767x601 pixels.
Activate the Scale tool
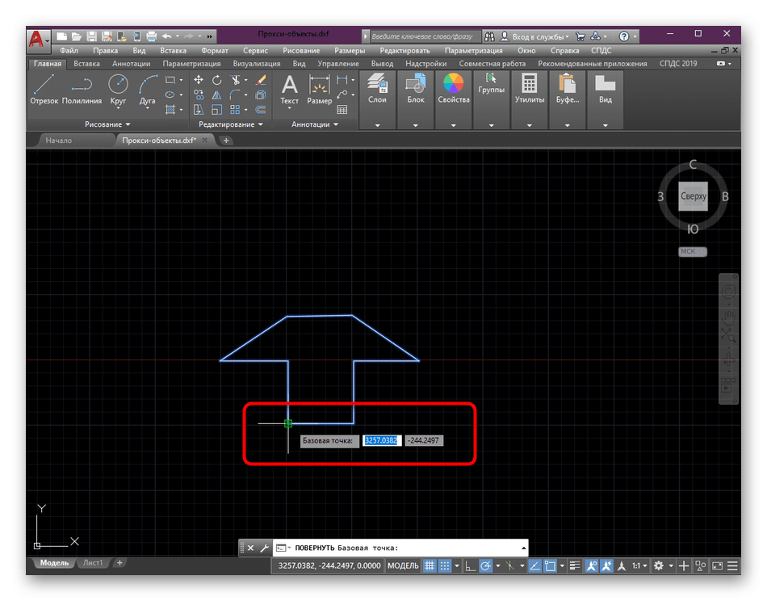pyautogui.click(x=216, y=109)
